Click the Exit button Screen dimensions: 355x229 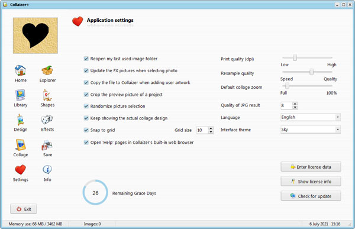24,209
